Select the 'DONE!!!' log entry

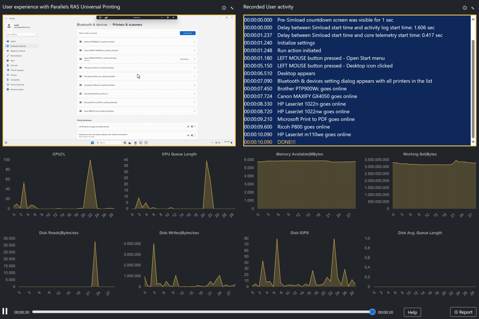click(287, 142)
